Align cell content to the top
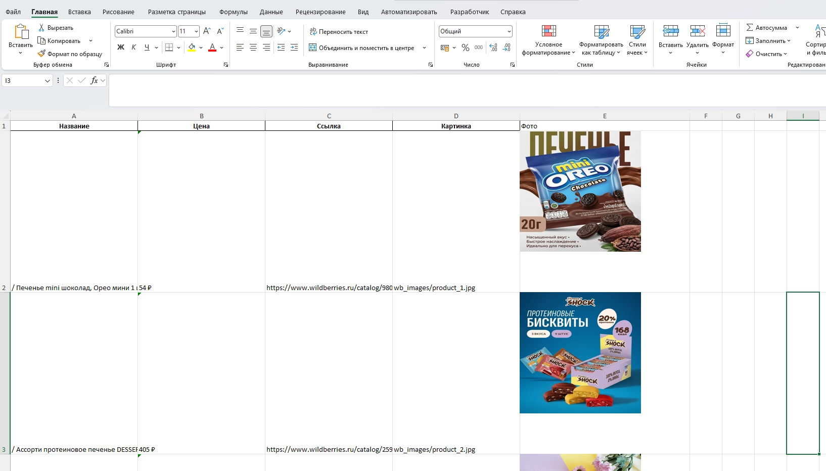This screenshot has width=826, height=471. (x=240, y=31)
